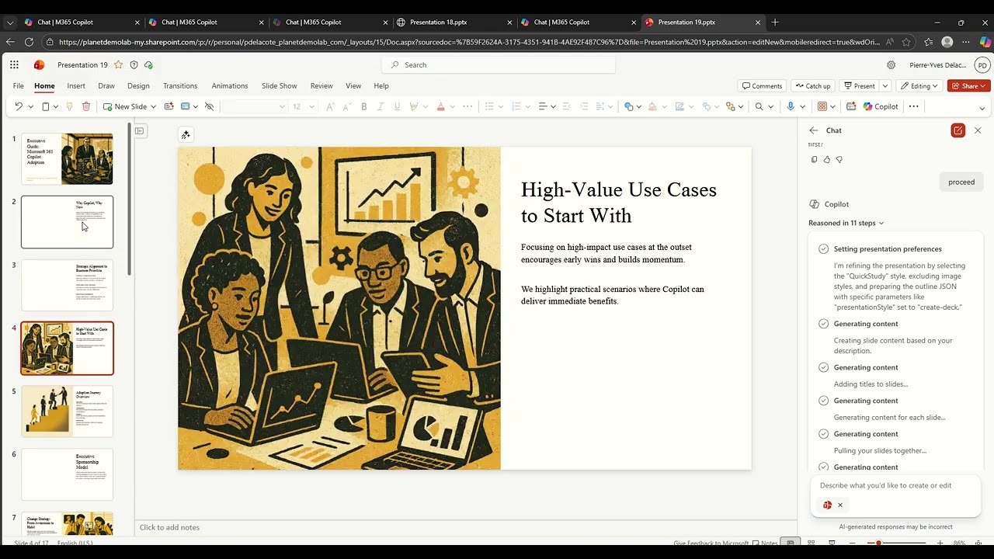Give thumbs up to Copilot response
The height and width of the screenshot is (559, 994).
tap(826, 160)
